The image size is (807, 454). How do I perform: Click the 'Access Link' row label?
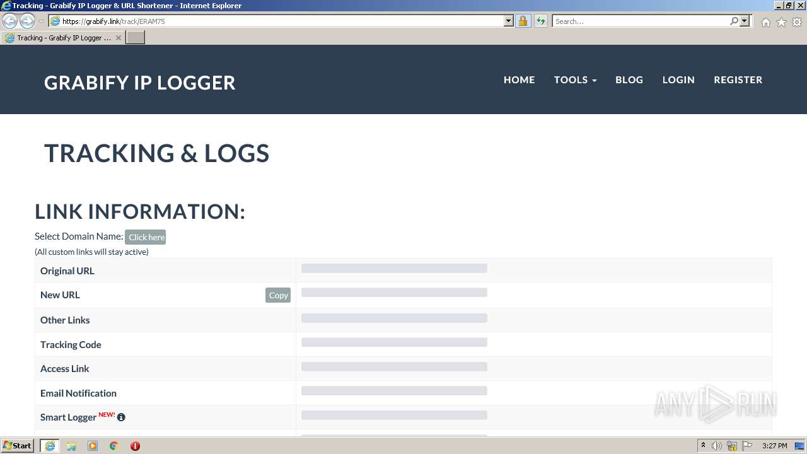coord(65,368)
